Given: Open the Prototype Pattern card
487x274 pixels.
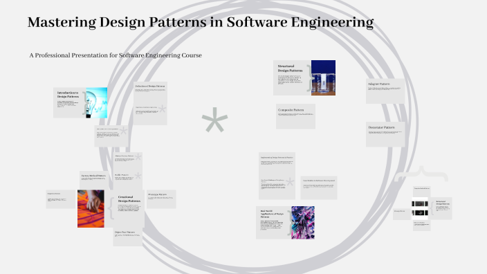Looking at the screenshot, I should pos(161,199).
